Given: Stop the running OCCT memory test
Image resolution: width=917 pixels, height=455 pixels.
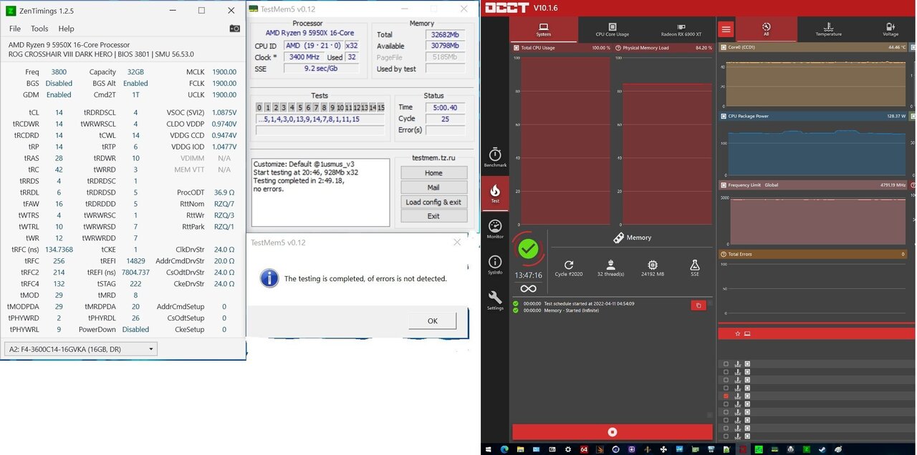Looking at the screenshot, I should tap(613, 432).
